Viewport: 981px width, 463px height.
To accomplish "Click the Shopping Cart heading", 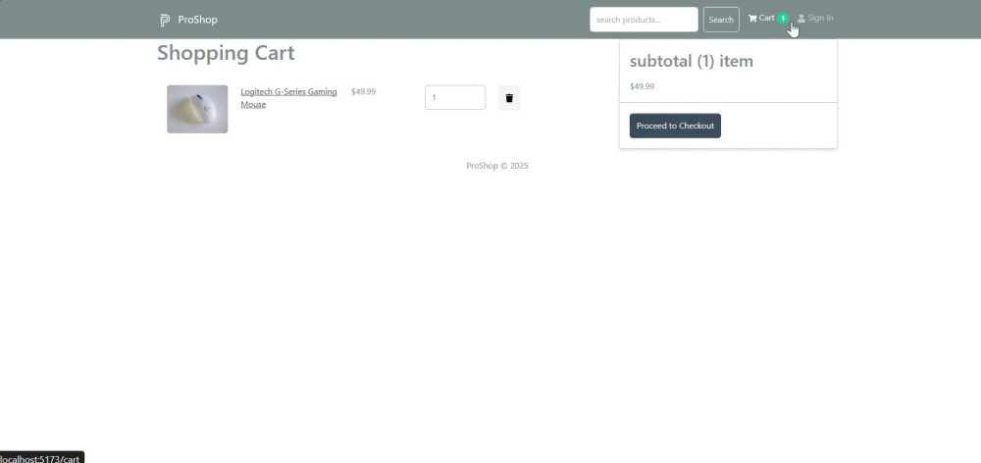I will [x=226, y=53].
